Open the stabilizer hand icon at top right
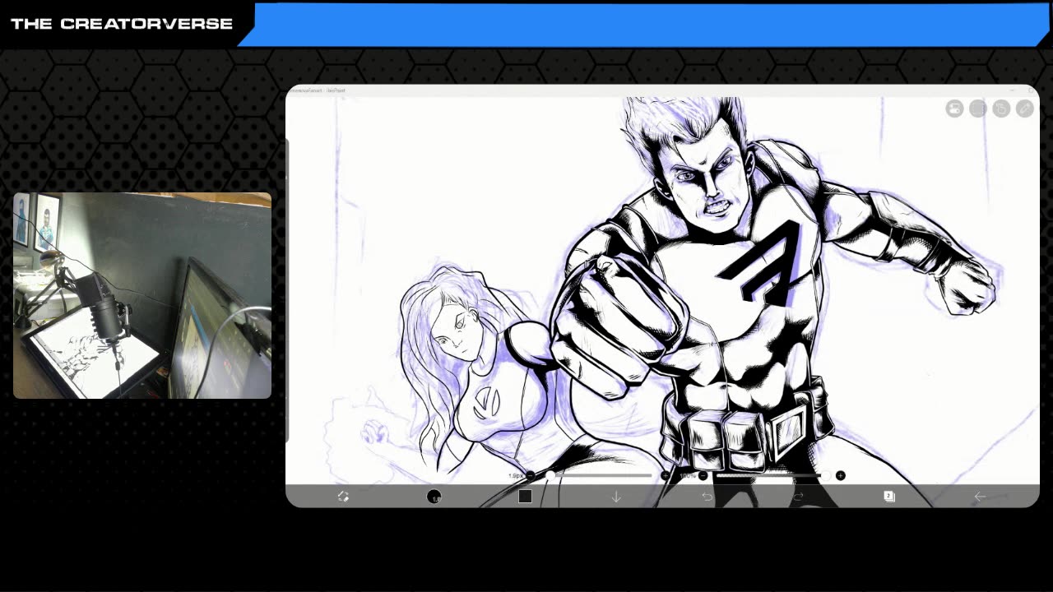The width and height of the screenshot is (1053, 592). [x=1001, y=109]
